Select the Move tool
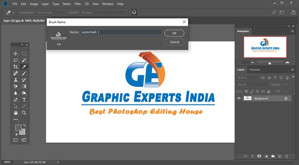This screenshot has height=165, width=299. [15, 53]
